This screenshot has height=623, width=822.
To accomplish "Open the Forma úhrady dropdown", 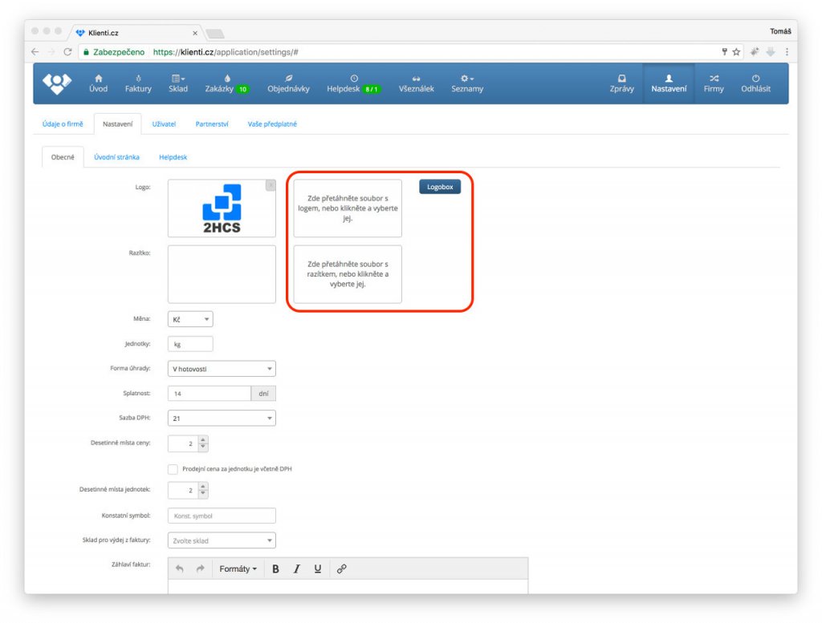I will pos(222,369).
